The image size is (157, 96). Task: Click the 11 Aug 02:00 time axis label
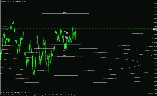tap(51, 95)
